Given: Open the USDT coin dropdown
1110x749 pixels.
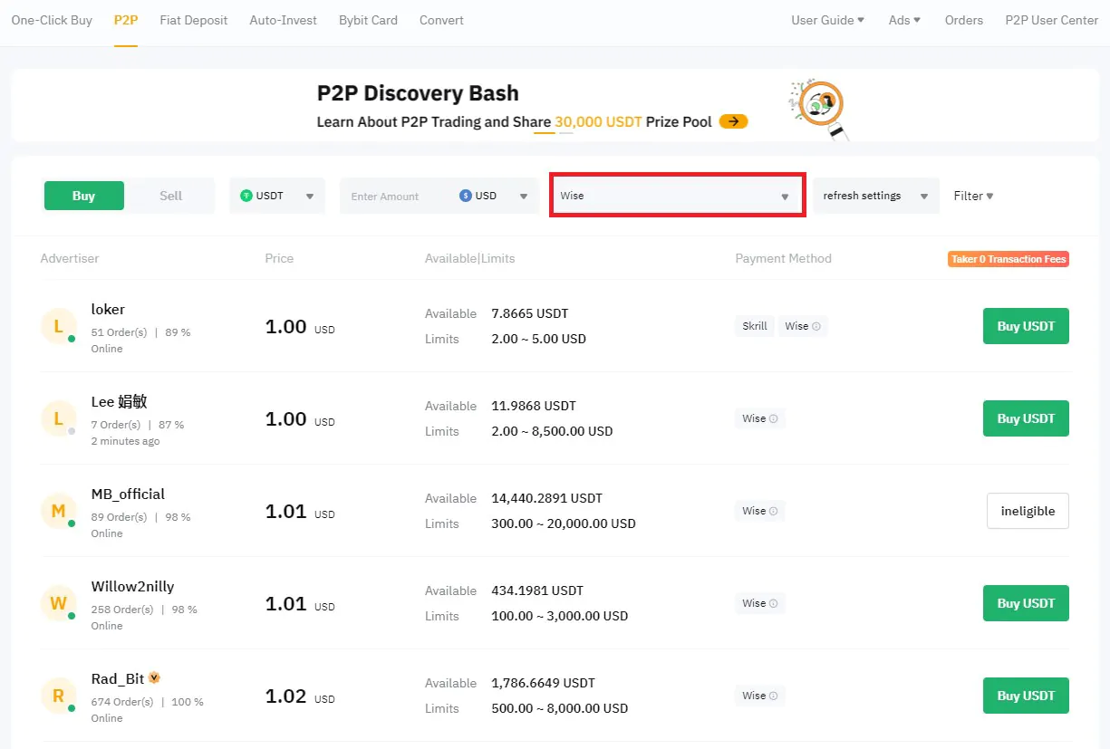Looking at the screenshot, I should click(277, 196).
